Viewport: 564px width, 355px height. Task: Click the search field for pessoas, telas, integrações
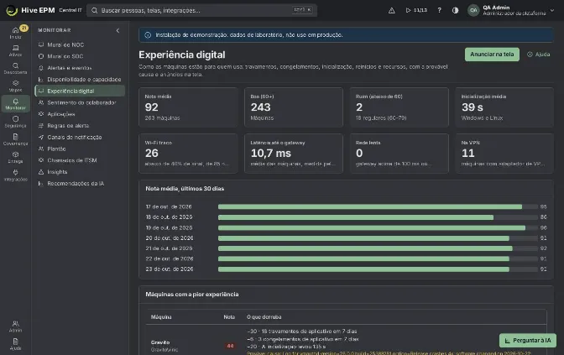click(201, 10)
